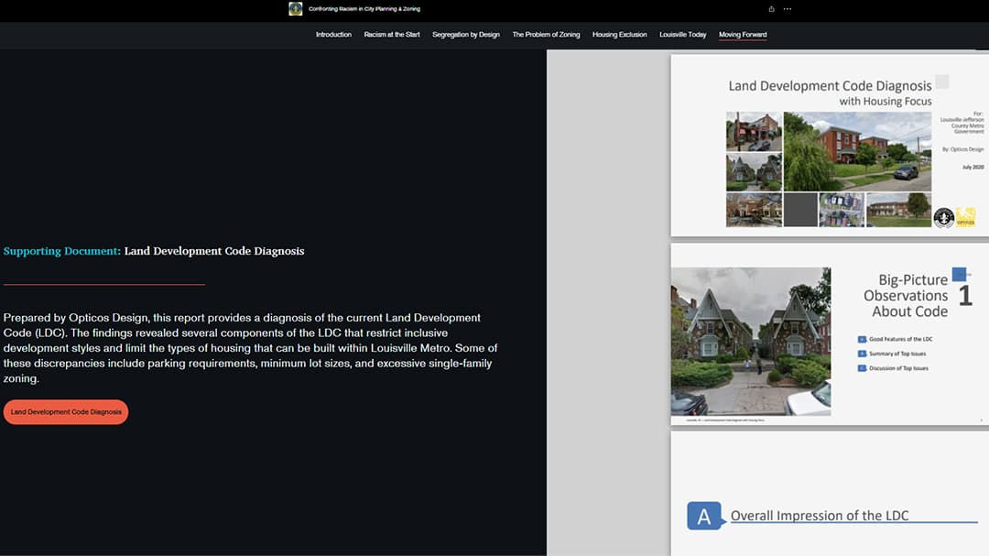The image size is (989, 556).
Task: Click the circular site logo beside the page title
Action: [x=295, y=8]
